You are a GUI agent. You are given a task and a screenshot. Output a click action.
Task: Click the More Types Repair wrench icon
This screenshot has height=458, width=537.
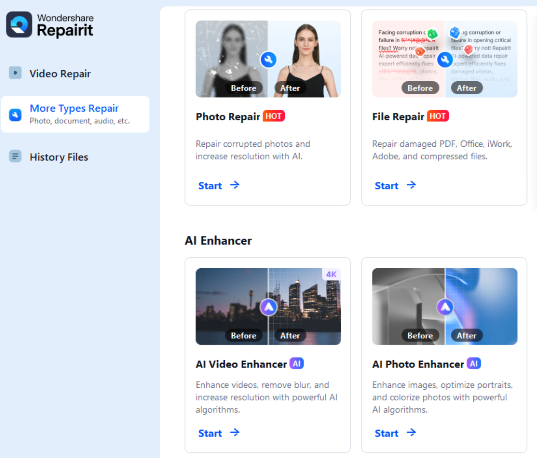pos(15,115)
